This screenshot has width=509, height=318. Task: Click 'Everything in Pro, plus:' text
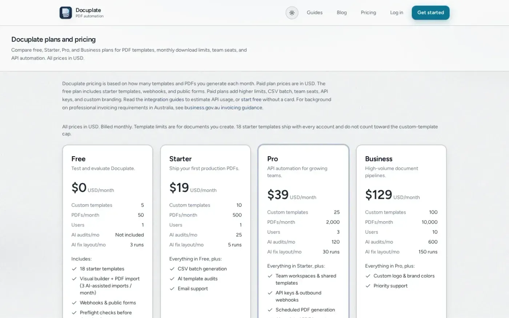(x=390, y=266)
